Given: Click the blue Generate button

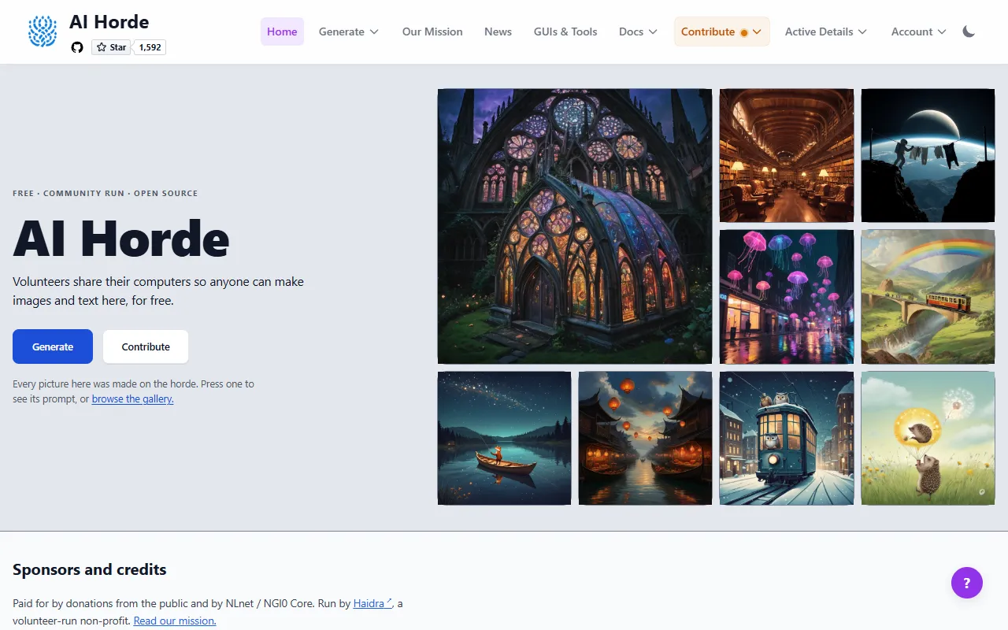Looking at the screenshot, I should (x=53, y=346).
